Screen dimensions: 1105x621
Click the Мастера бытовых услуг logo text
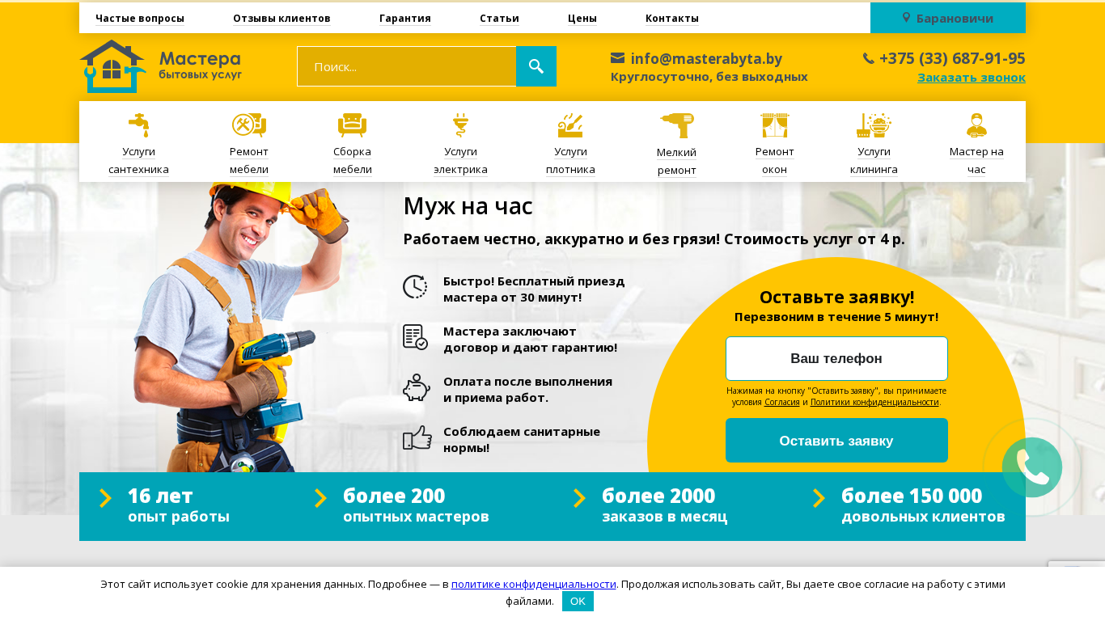(x=201, y=65)
